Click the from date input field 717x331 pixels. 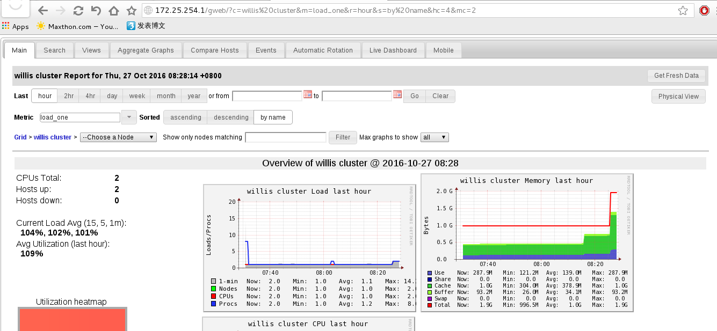pos(267,96)
